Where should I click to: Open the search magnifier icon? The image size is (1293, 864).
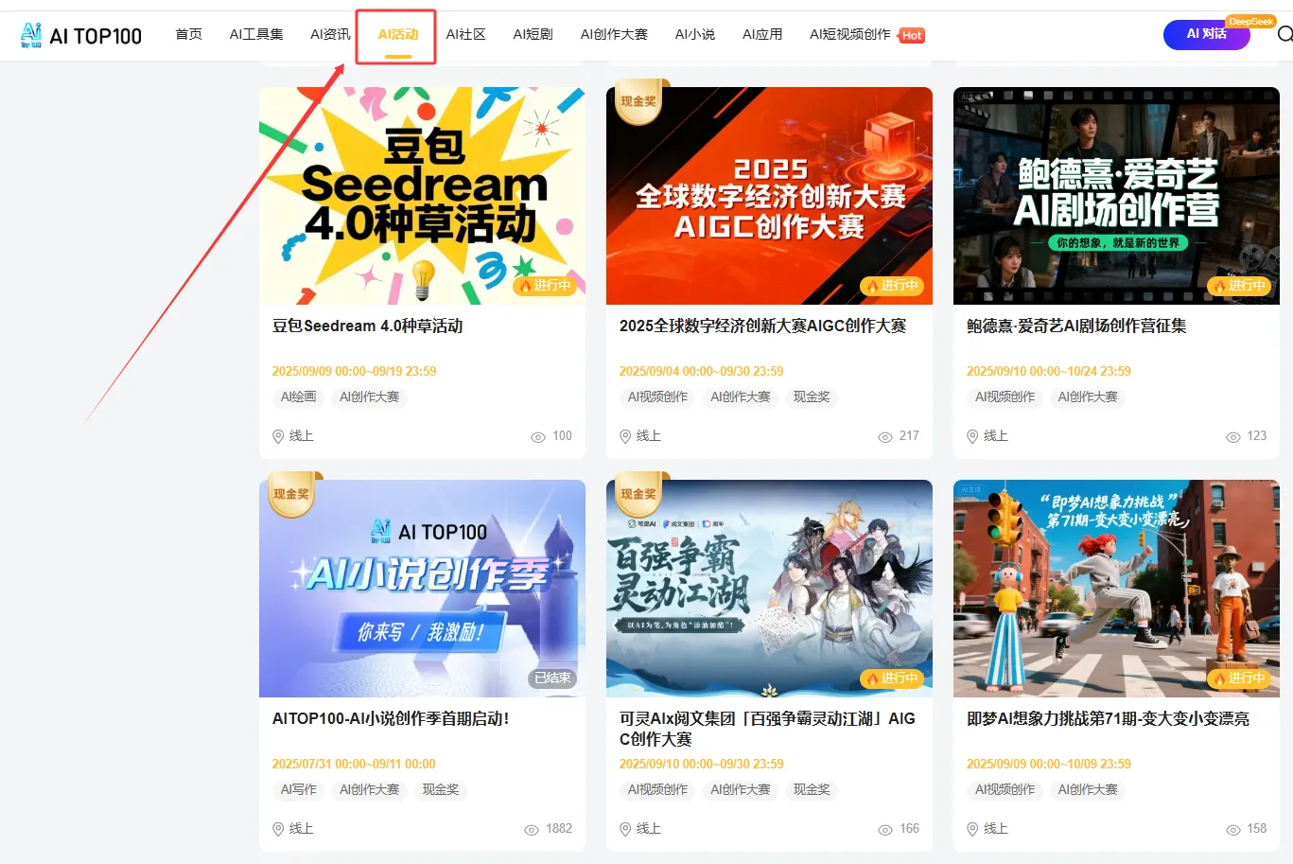coord(1284,35)
